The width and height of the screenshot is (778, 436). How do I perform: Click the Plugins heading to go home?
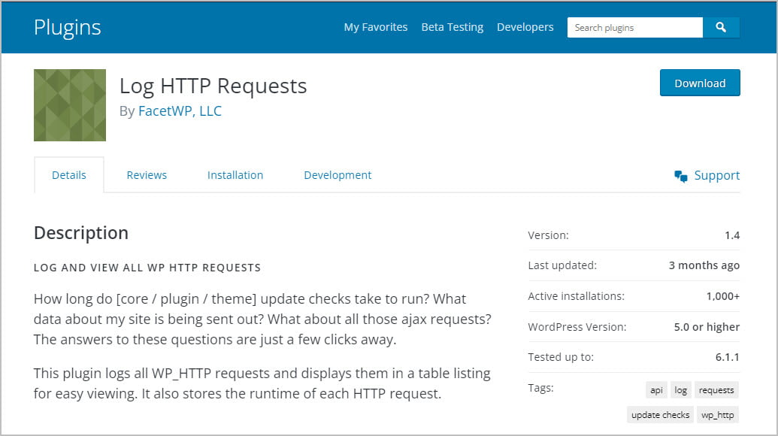(x=68, y=27)
